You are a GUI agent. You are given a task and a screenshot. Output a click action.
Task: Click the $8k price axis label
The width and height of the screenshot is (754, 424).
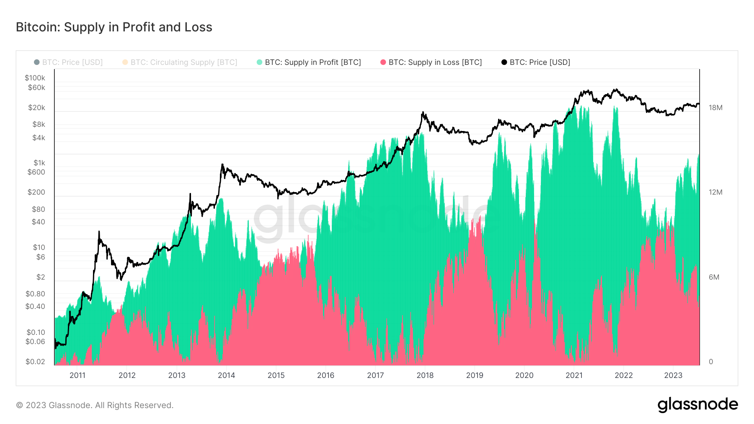click(x=39, y=124)
